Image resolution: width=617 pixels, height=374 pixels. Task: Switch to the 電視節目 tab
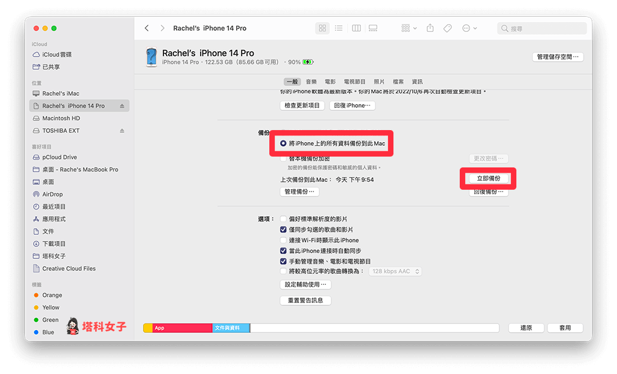point(354,82)
